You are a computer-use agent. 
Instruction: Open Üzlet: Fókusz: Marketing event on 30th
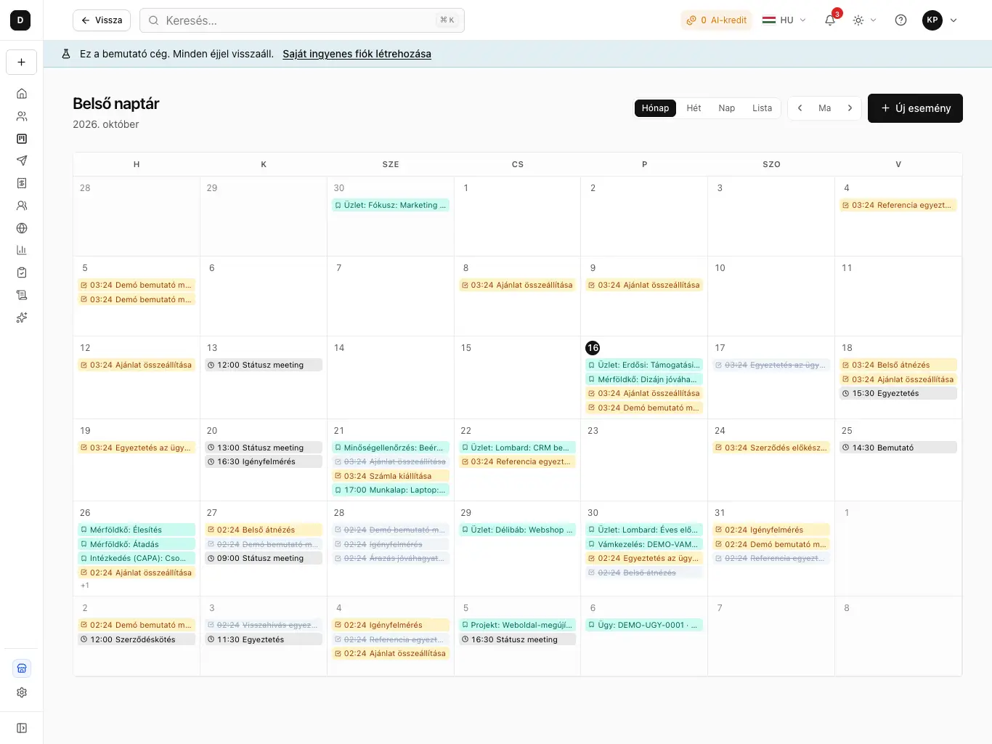(391, 206)
